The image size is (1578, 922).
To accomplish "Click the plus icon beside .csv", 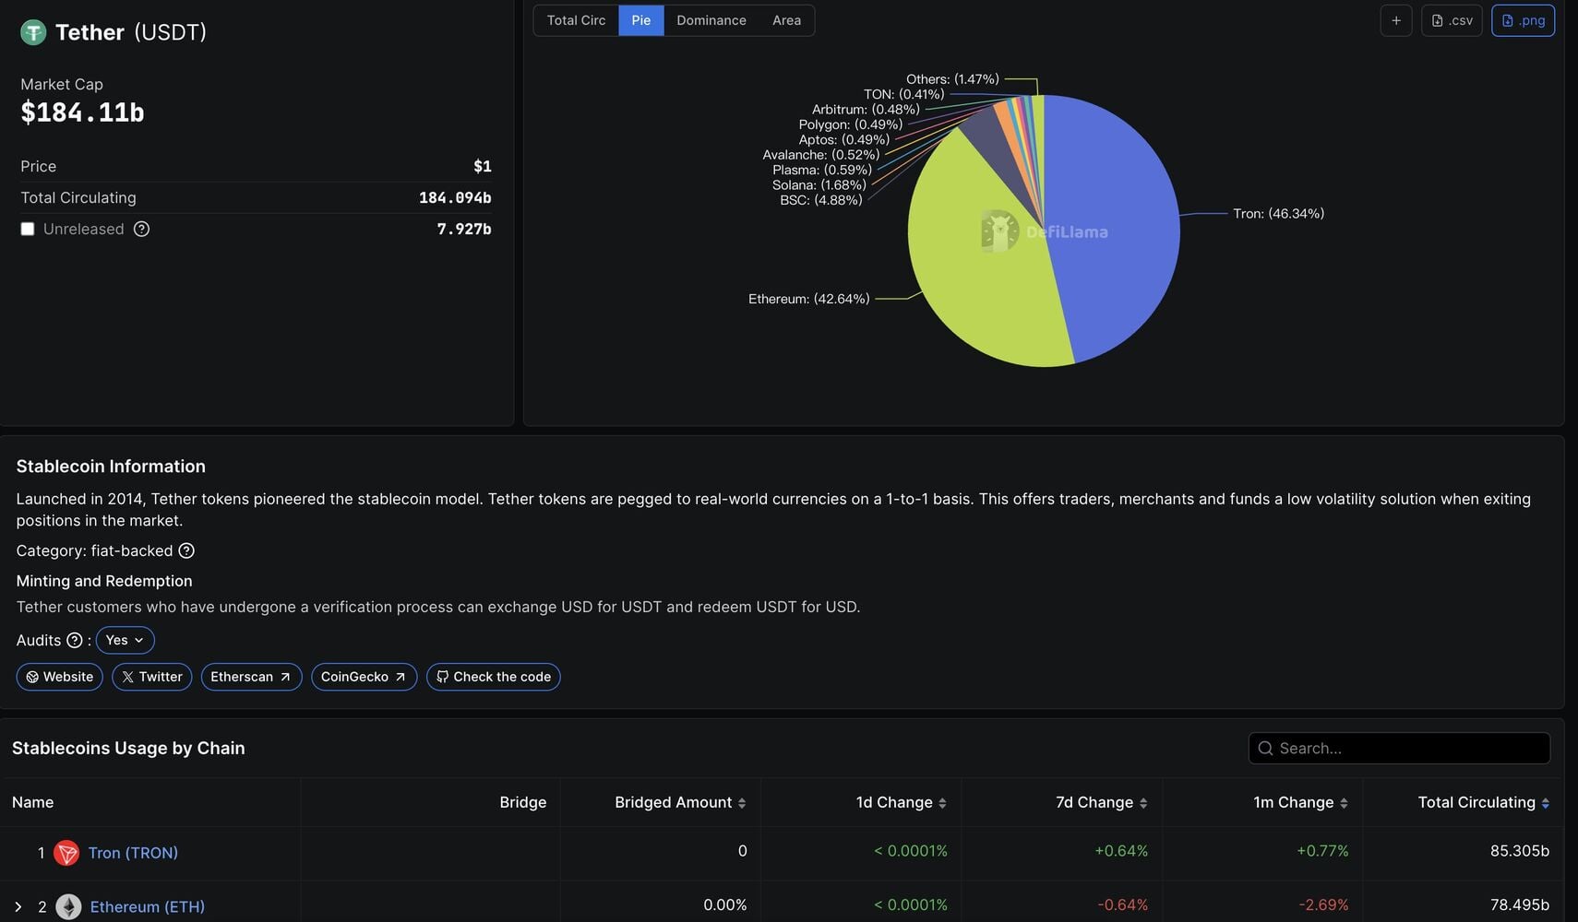I will [x=1396, y=20].
